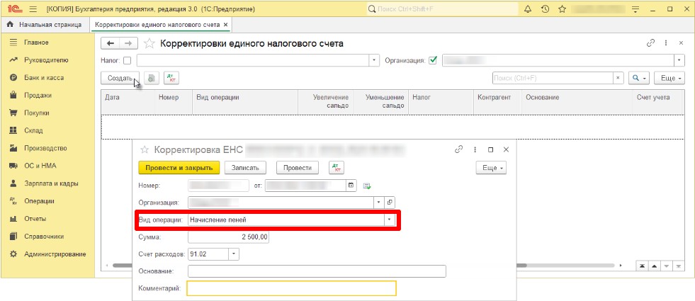
Task: Open Главное section
Action: point(36,42)
